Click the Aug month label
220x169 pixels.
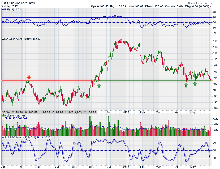click(x=38, y=167)
